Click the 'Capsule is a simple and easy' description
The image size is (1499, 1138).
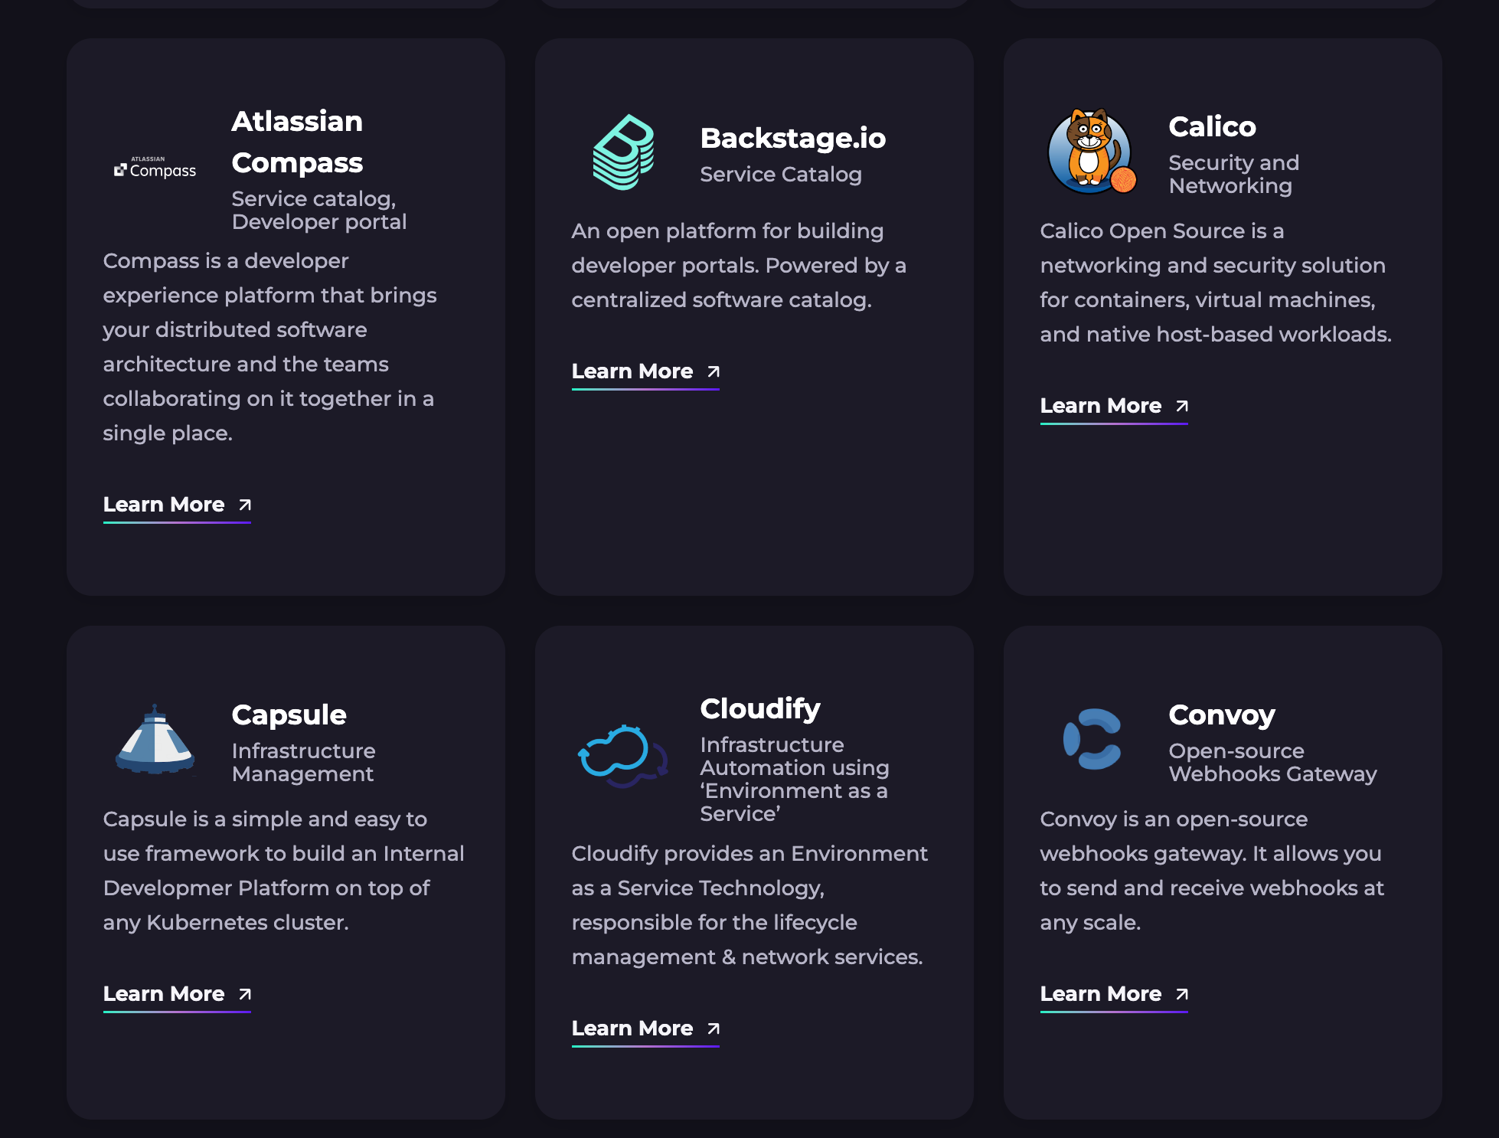click(x=284, y=871)
